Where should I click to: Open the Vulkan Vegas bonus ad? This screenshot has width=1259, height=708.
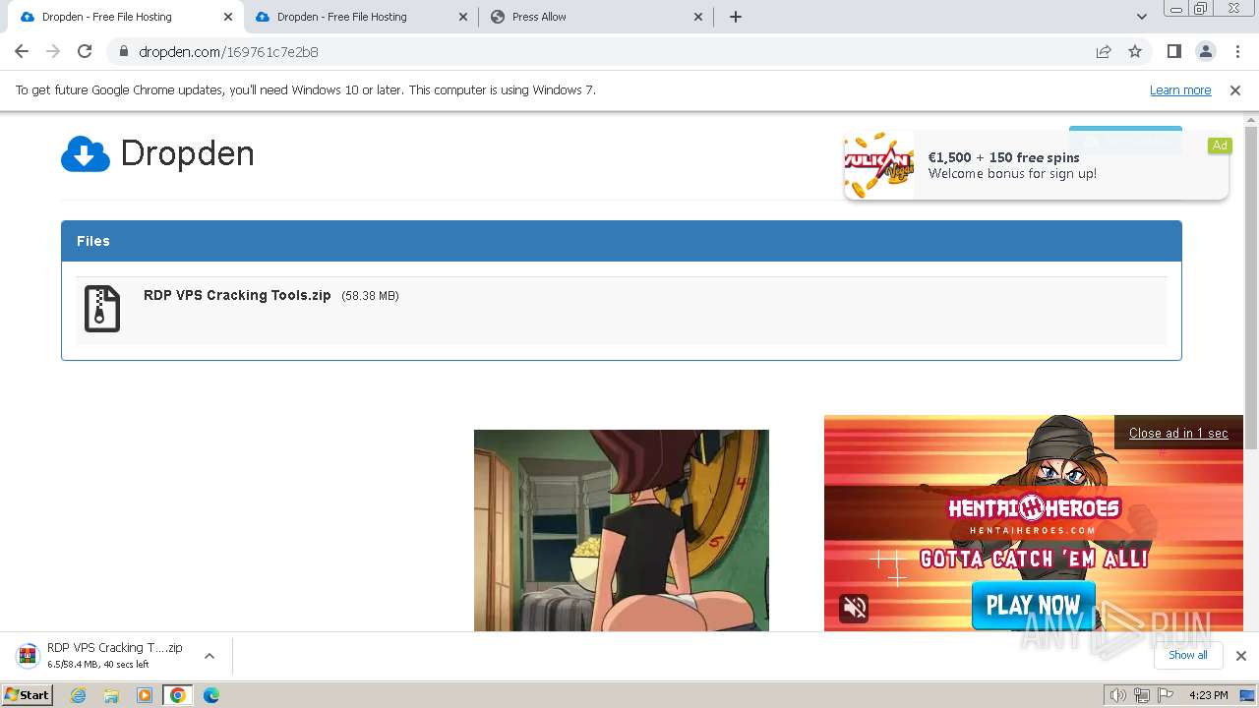(x=1036, y=165)
